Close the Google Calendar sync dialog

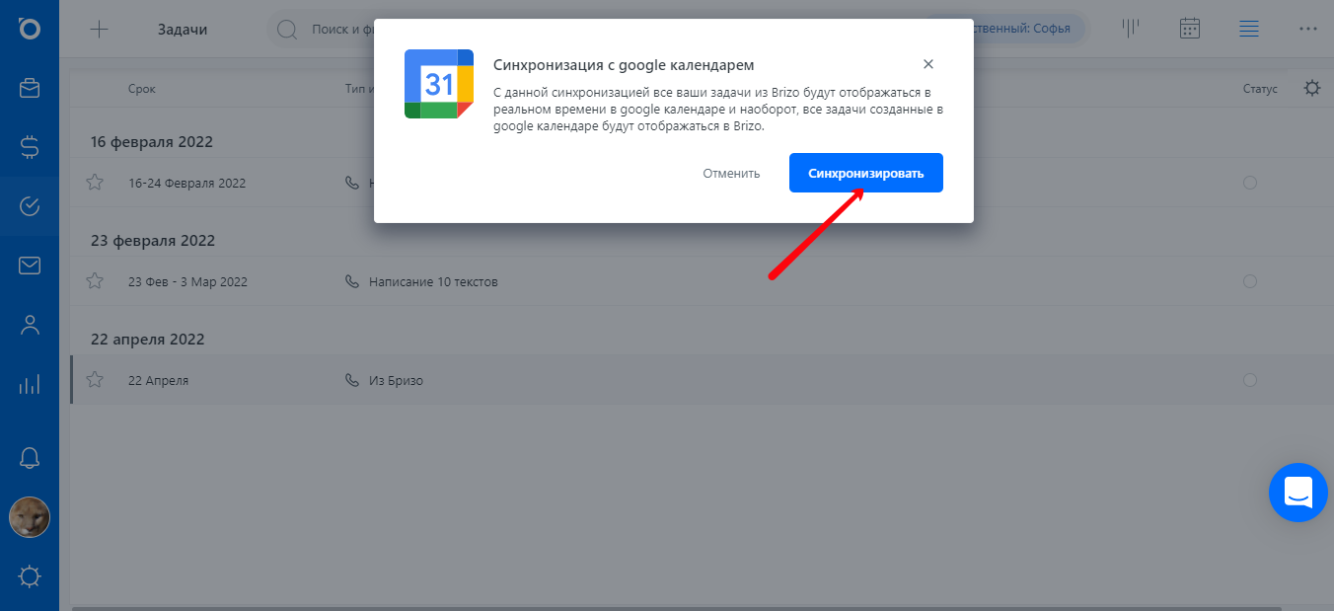tap(927, 64)
